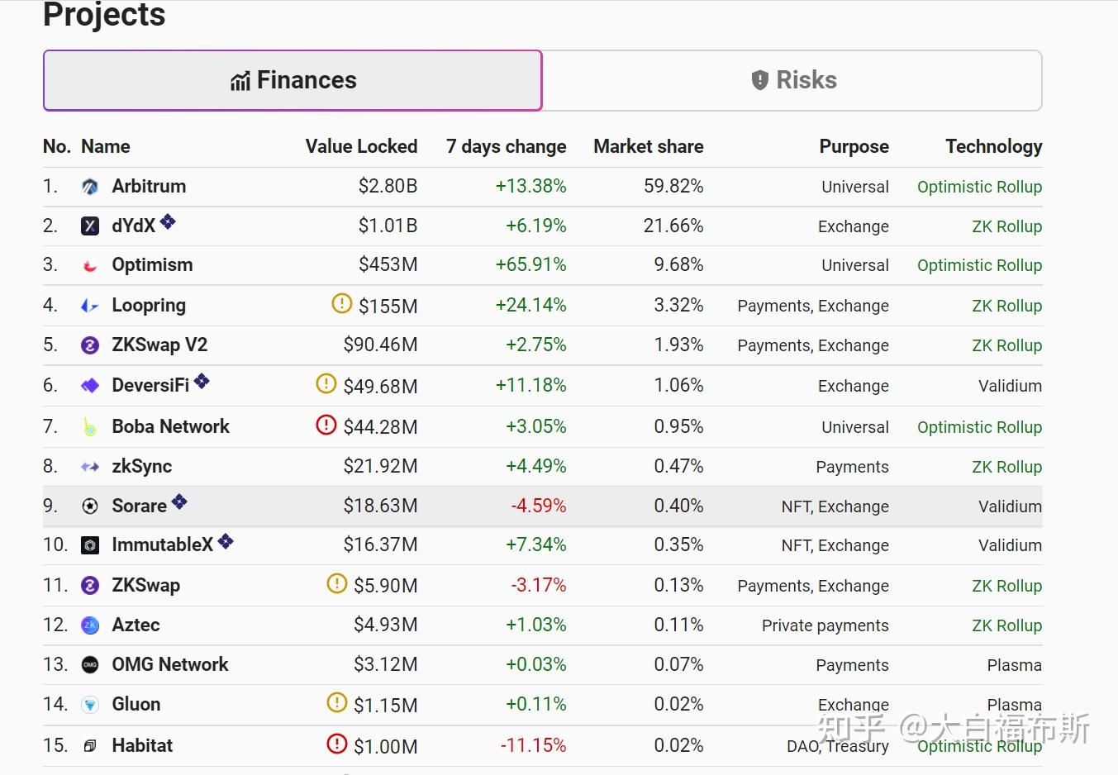The width and height of the screenshot is (1118, 775).
Task: Click the Sorare soccer ball logo
Action: tap(90, 506)
